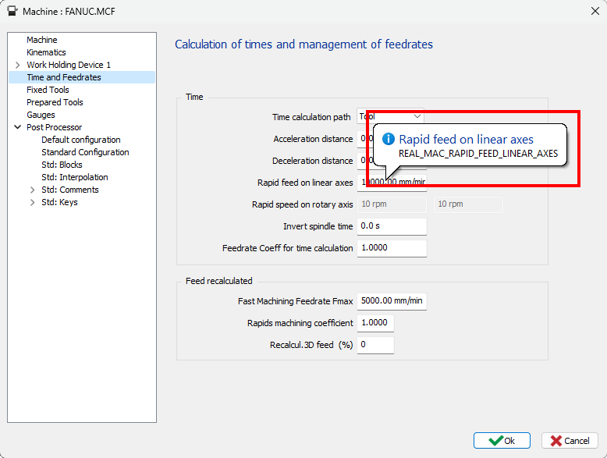Expand the Std: Keys node
607x458 pixels.
click(x=32, y=202)
